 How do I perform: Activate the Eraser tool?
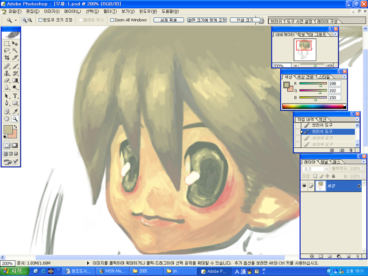pyautogui.click(x=7, y=80)
